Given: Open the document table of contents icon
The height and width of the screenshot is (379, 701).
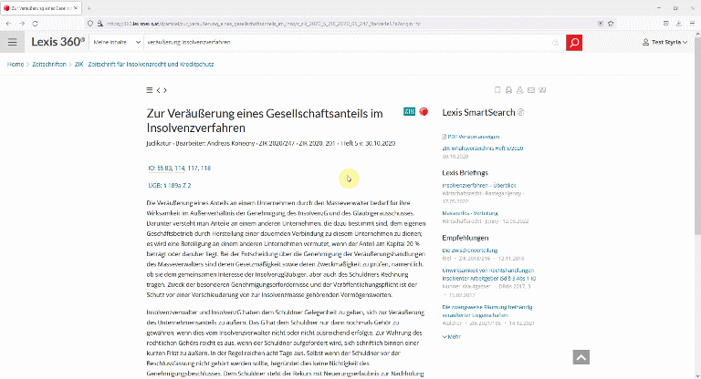Looking at the screenshot, I should click(x=150, y=90).
